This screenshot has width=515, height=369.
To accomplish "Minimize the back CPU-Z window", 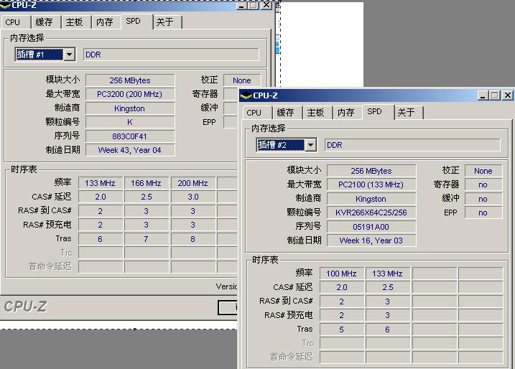I will [241, 5].
